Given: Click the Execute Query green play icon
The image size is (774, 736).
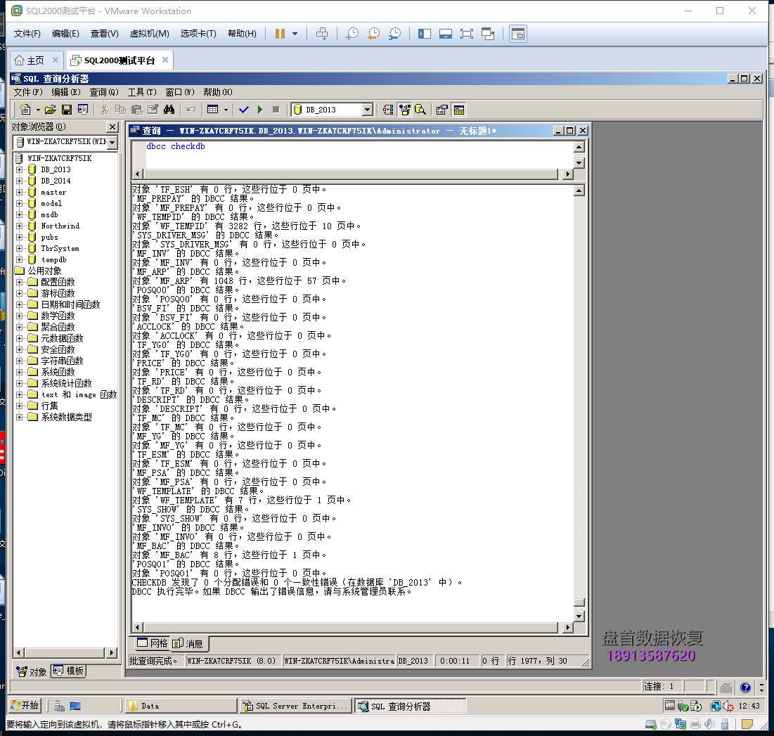Looking at the screenshot, I should point(260,110).
